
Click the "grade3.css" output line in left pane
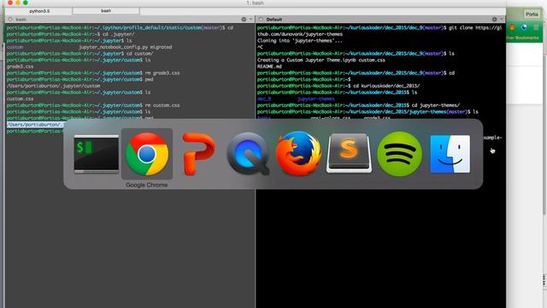(20, 67)
